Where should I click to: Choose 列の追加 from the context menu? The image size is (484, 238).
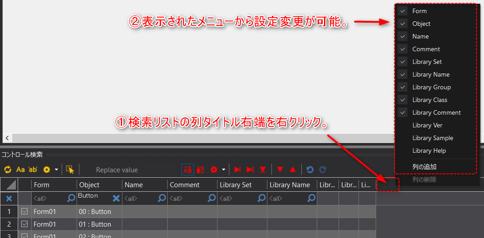(424, 167)
